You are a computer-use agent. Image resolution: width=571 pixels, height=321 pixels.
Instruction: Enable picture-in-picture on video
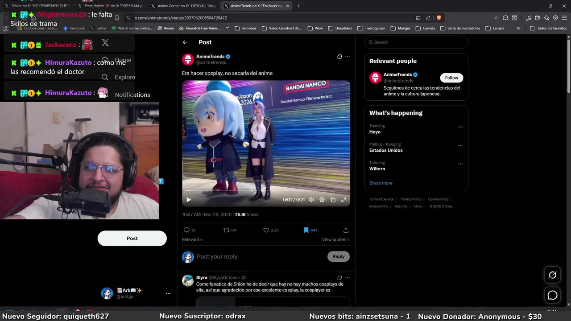pyautogui.click(x=333, y=200)
